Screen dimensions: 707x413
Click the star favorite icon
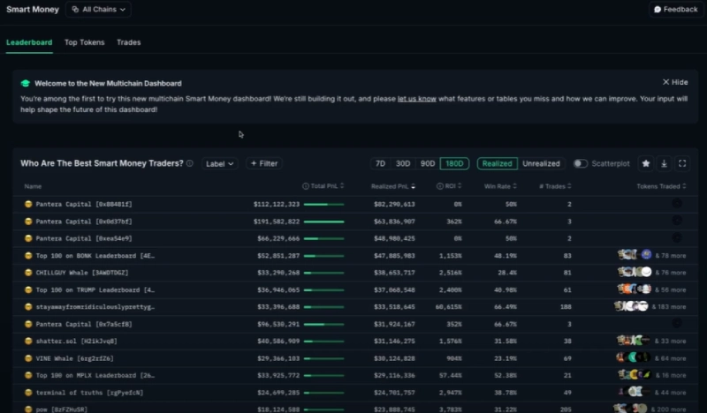[646, 163]
